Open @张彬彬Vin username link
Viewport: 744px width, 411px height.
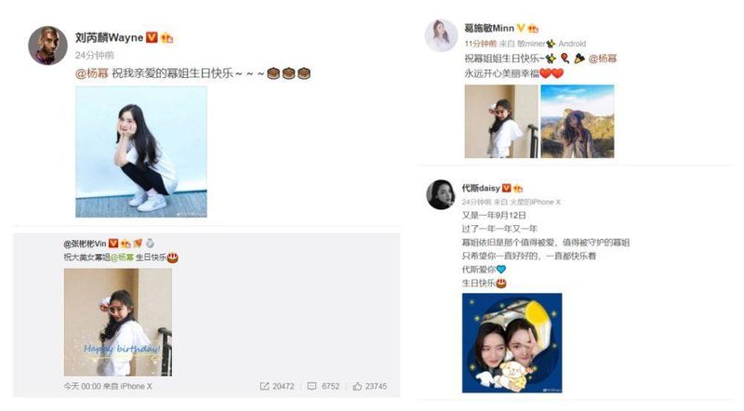pyautogui.click(x=85, y=244)
